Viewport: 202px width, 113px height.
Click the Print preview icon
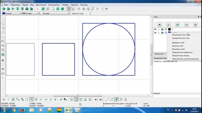(32, 9)
